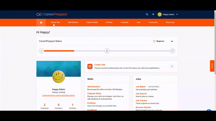216x121 pixels.
Task: Click the Happy Admin header avatar
Action: click(160, 15)
